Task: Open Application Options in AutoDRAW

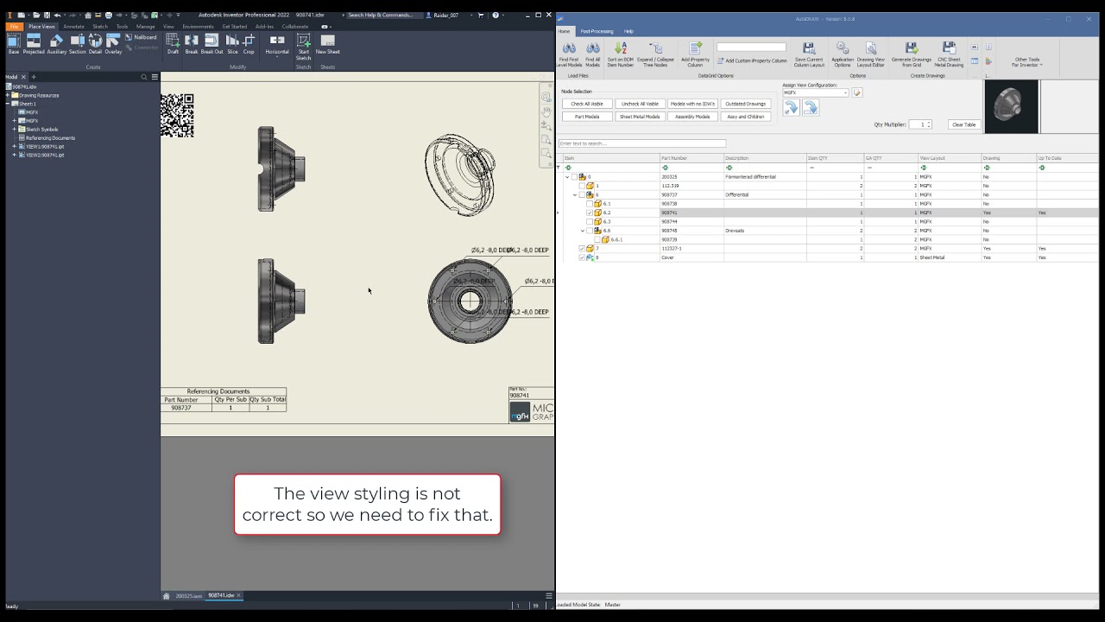Action: pyautogui.click(x=843, y=54)
